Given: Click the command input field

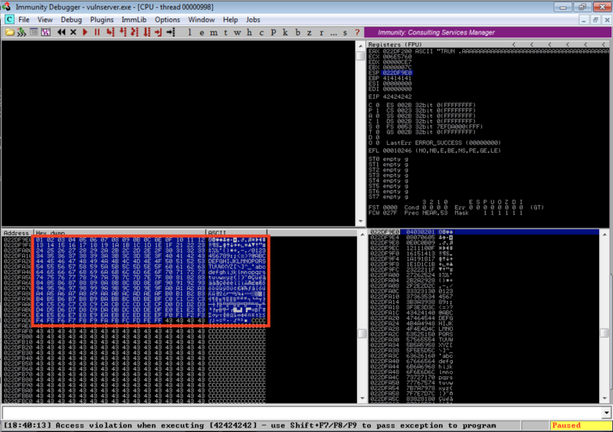Looking at the screenshot, I should click(302, 412).
